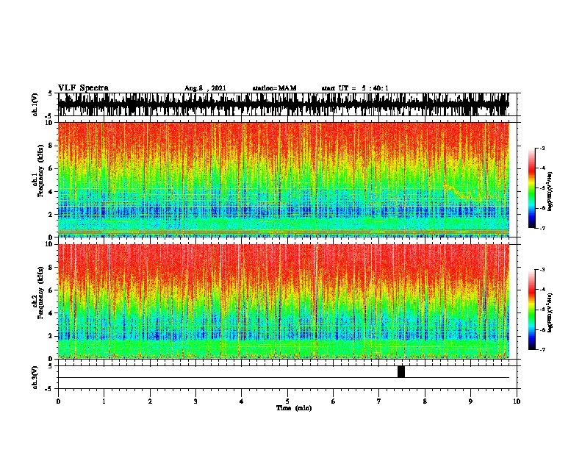Click the ch.1 color bar log(PSD) unit label

point(550,191)
